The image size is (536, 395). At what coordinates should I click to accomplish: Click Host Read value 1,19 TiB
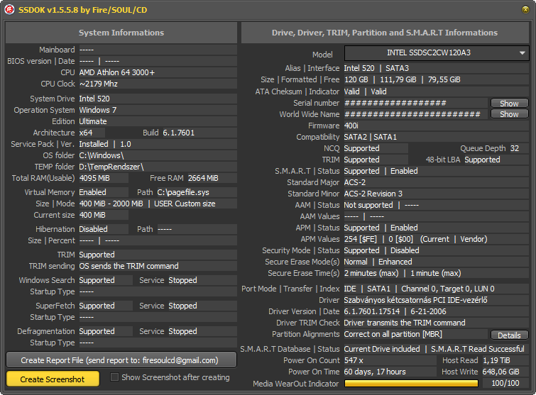(496, 360)
